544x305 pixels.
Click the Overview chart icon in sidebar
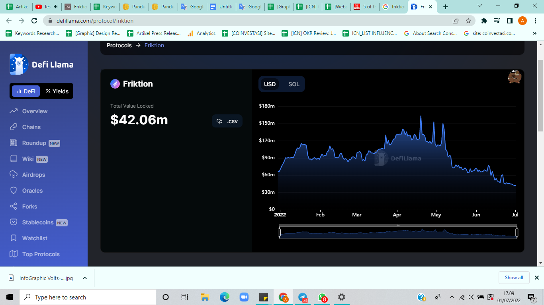pos(14,111)
